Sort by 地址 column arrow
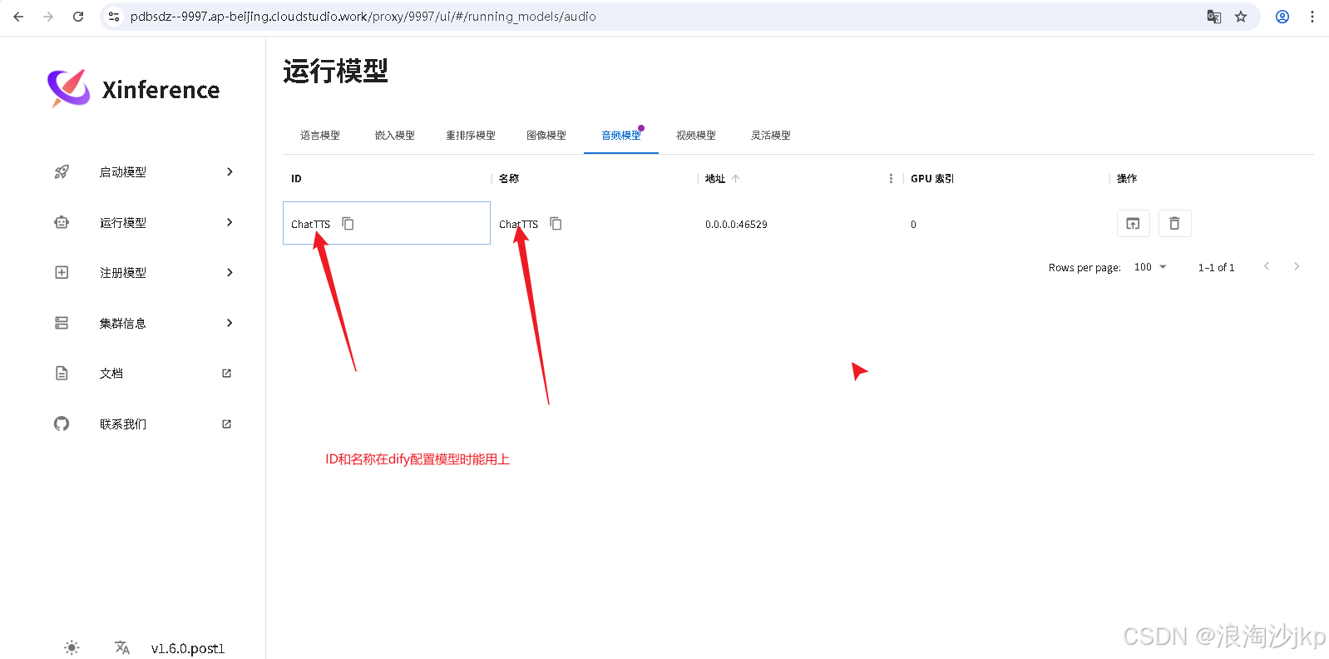The width and height of the screenshot is (1329, 659). pos(736,178)
